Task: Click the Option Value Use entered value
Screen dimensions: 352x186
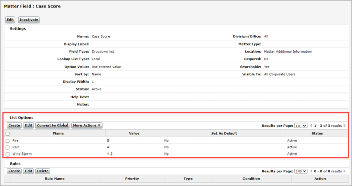Action: pyautogui.click(x=106, y=67)
